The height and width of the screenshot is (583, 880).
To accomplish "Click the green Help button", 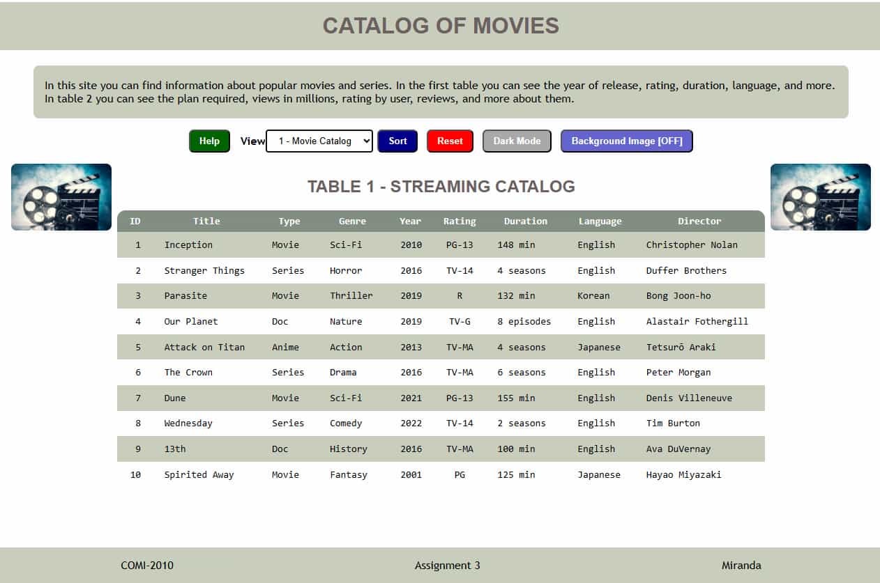I will [209, 141].
